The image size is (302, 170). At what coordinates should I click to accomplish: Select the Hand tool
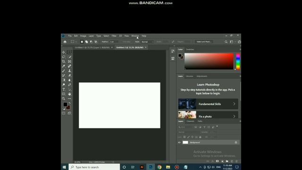tap(69, 94)
